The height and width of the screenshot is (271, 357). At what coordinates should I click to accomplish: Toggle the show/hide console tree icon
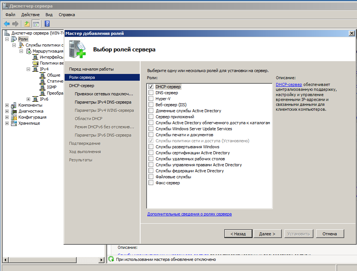[36, 24]
